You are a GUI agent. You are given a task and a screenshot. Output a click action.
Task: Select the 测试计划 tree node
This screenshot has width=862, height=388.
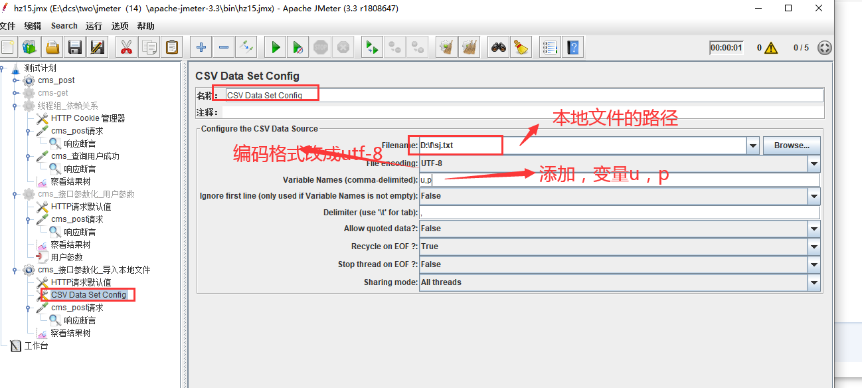coord(41,68)
